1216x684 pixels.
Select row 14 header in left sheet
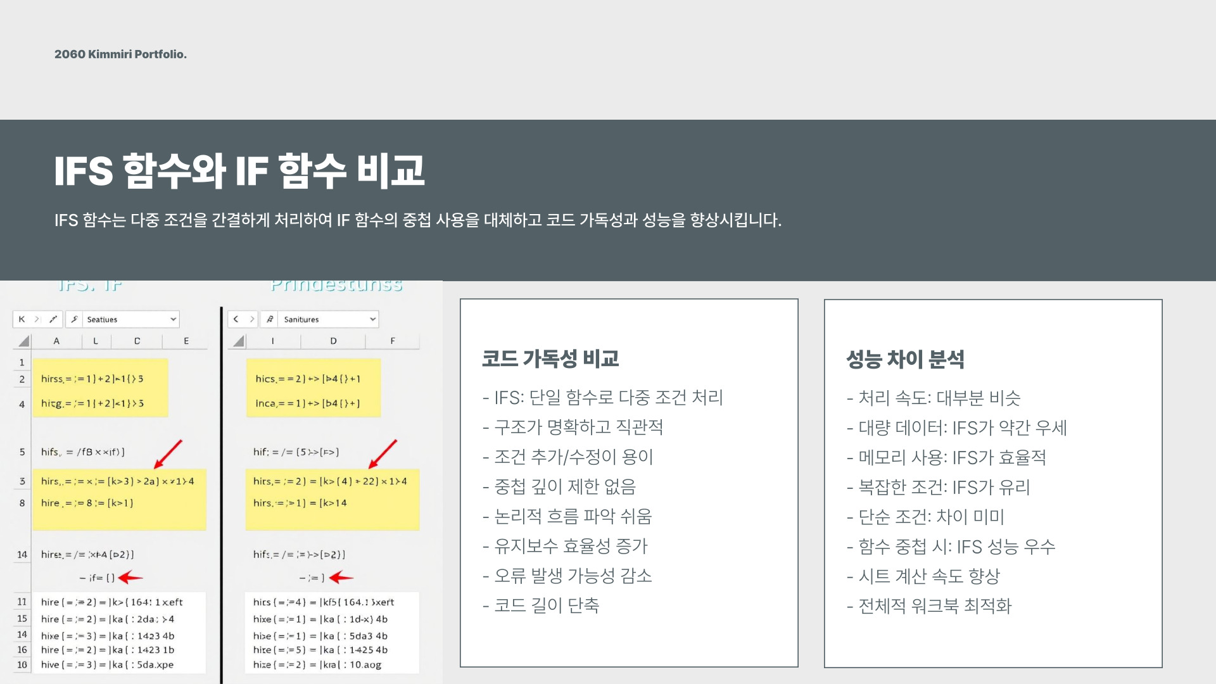[22, 554]
